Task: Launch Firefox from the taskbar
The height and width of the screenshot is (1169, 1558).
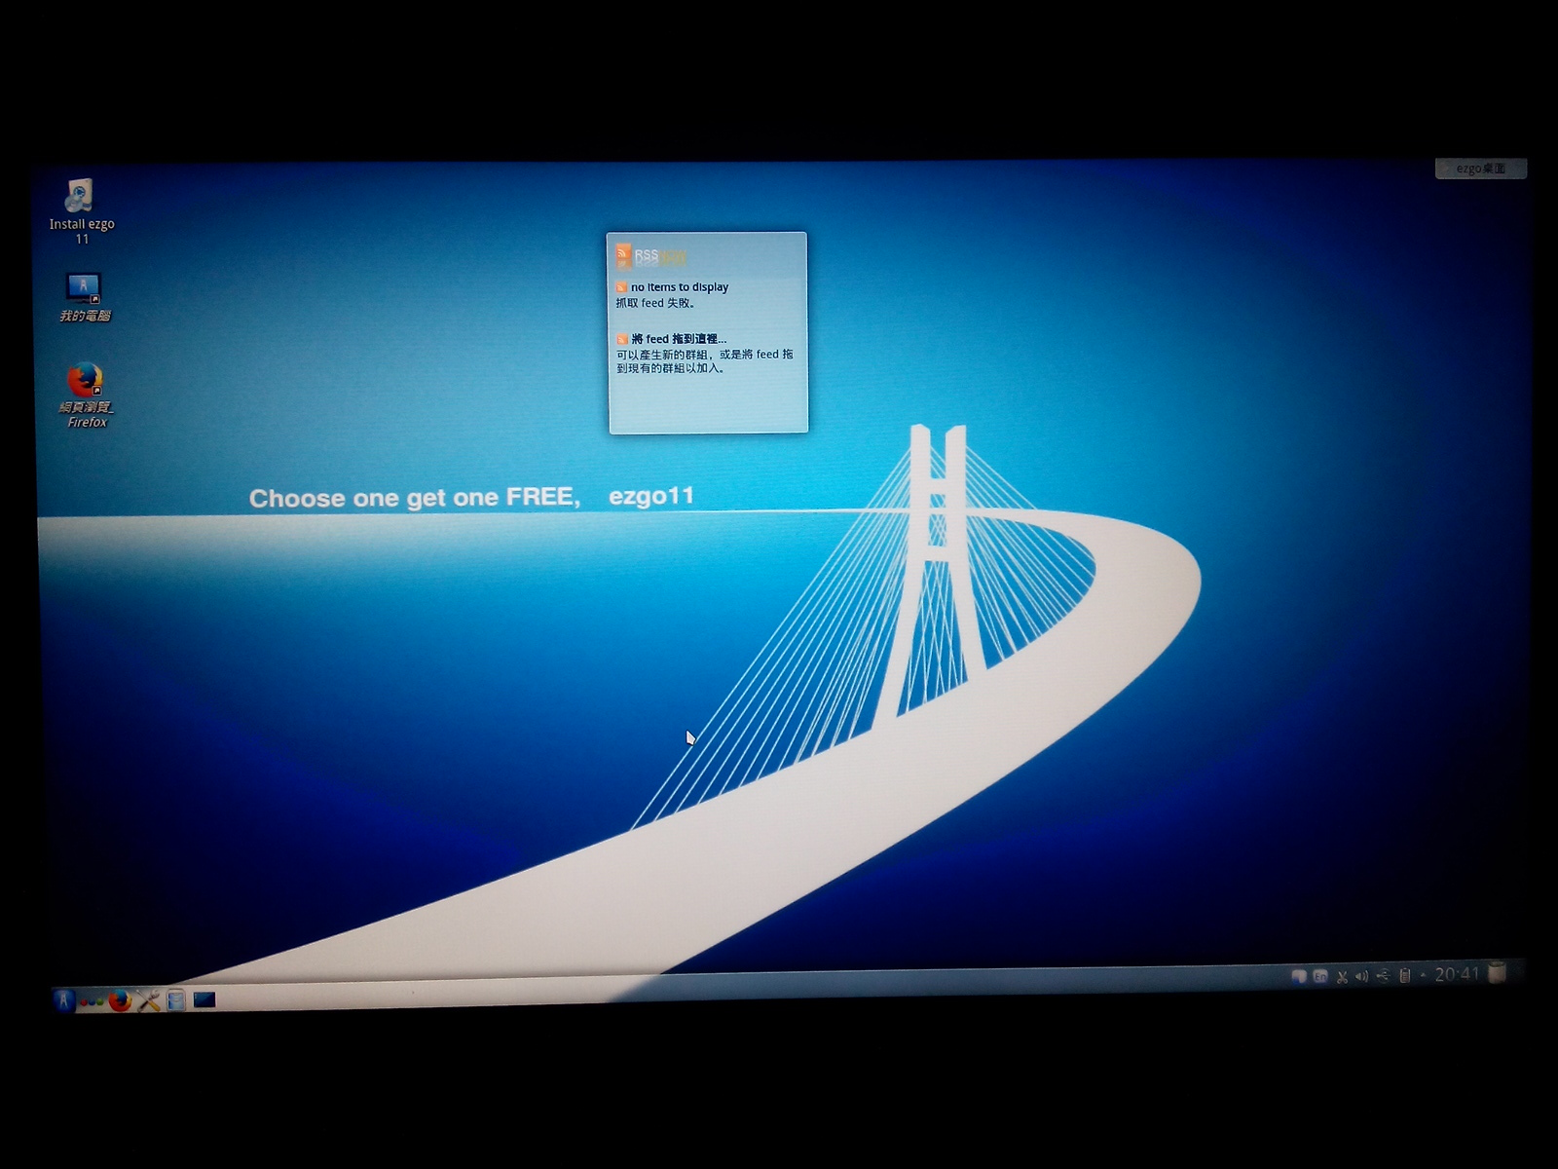Action: pyautogui.click(x=120, y=1000)
